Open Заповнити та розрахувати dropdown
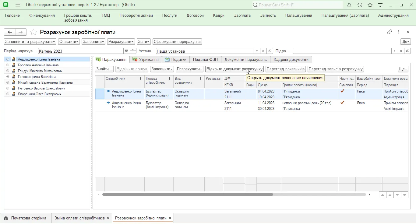The width and height of the screenshot is (416, 224). point(30,42)
